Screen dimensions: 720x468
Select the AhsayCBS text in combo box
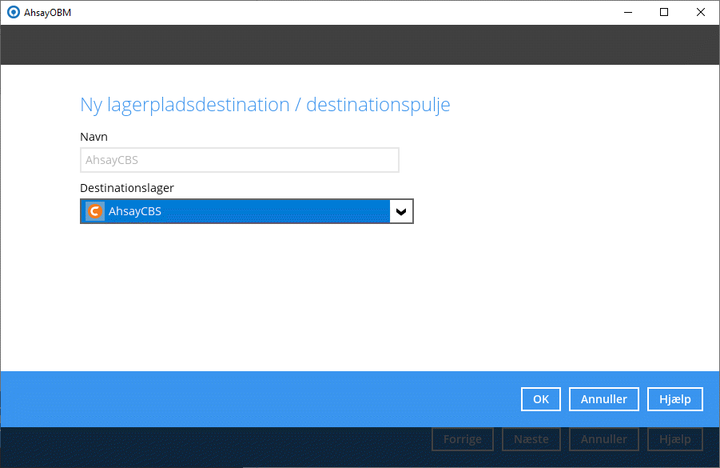click(x=135, y=211)
